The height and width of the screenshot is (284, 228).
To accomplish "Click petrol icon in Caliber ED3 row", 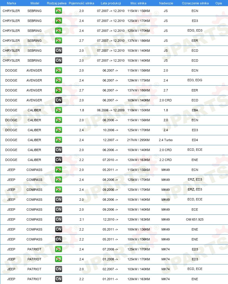I will click(58, 130).
